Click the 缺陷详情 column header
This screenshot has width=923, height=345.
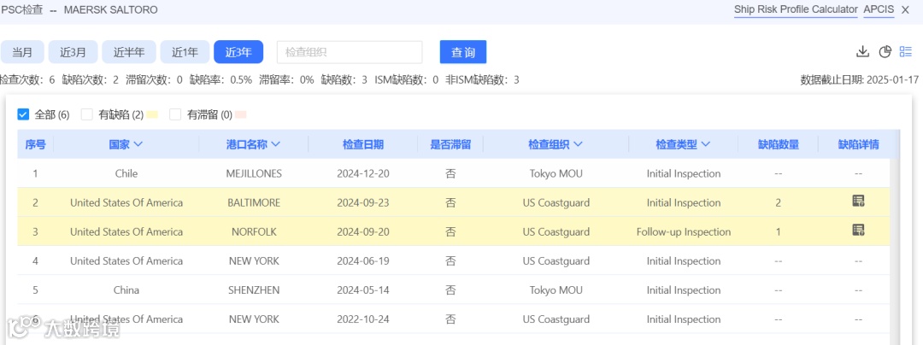point(859,144)
